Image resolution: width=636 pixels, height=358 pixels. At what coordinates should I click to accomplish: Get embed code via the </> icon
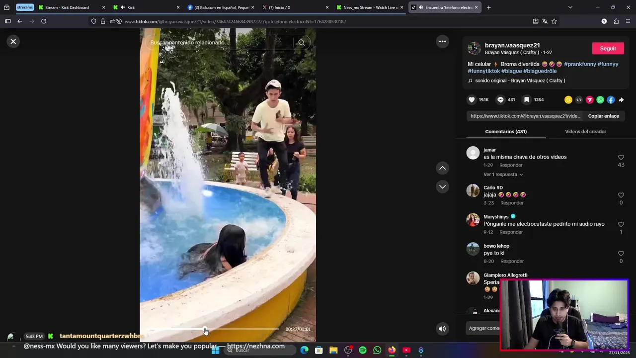pyautogui.click(x=579, y=100)
